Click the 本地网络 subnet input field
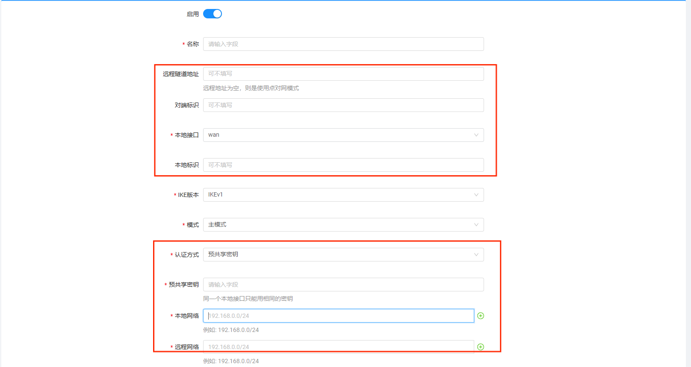Viewport: 691px width, 367px height. pos(338,316)
